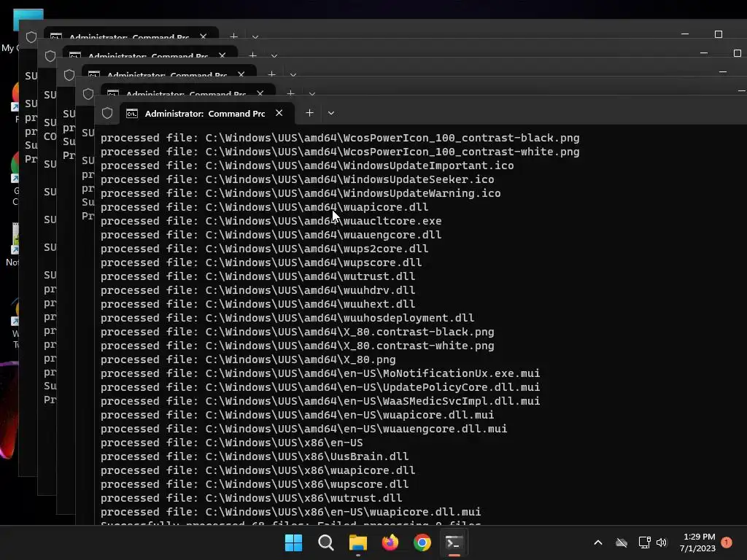This screenshot has width=747, height=560.
Task: Click the amd64\wuauengcore.dll line
Action: click(x=271, y=235)
